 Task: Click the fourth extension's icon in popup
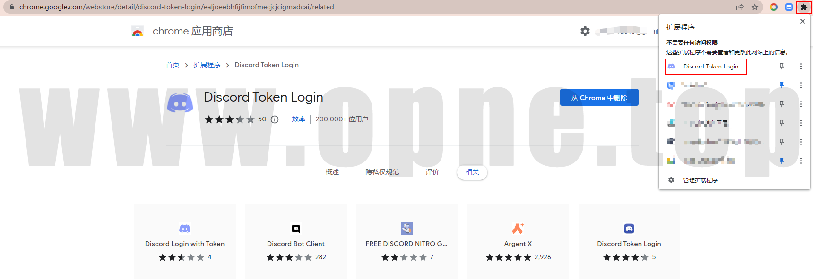[x=671, y=123]
